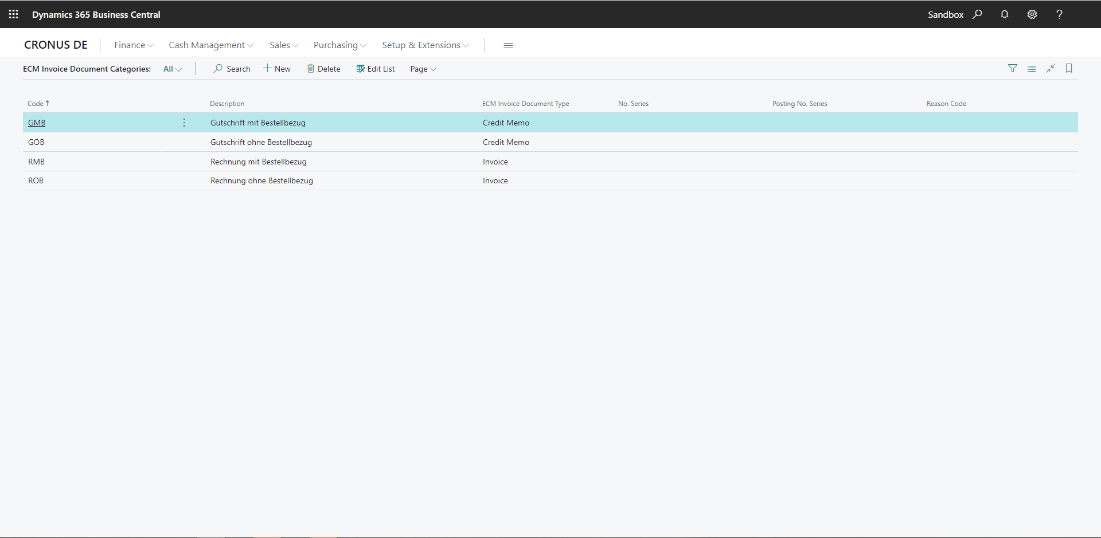1101x538 pixels.
Task: Open the All views dropdown
Action: [173, 69]
